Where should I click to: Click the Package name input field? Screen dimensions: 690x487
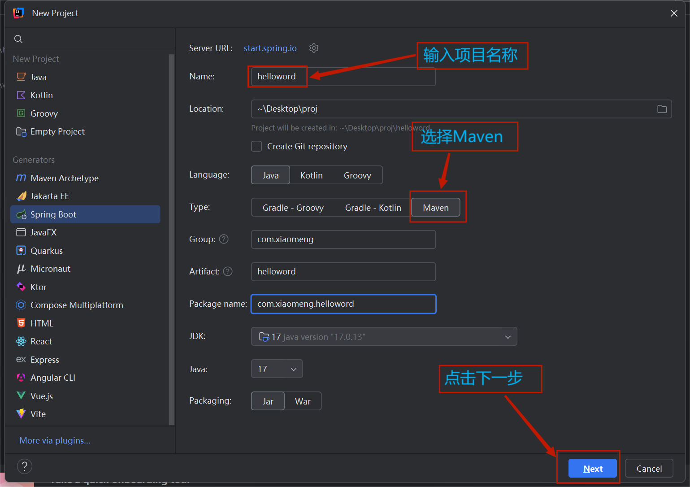pyautogui.click(x=343, y=304)
